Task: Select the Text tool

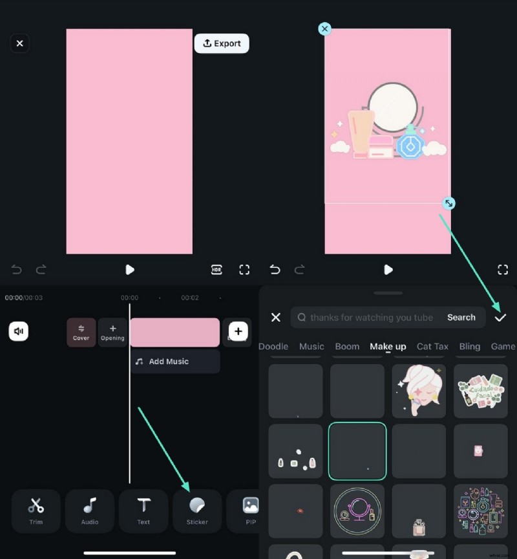Action: coord(143,511)
